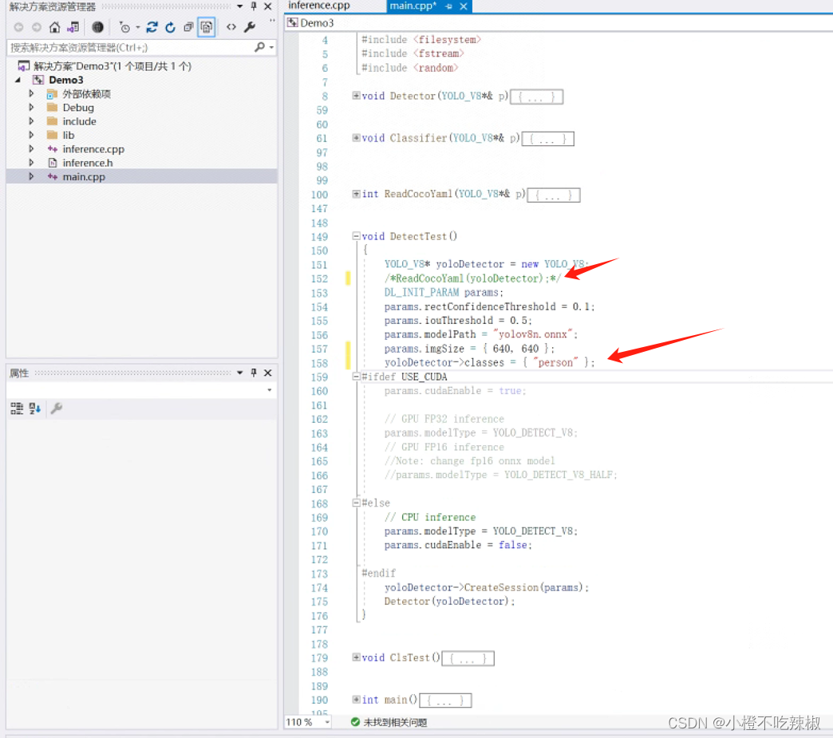Expand the lib folder

click(x=31, y=135)
